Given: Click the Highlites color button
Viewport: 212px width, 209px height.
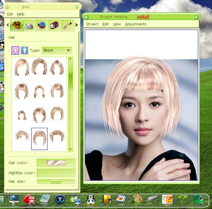Looking at the screenshot, I should 56,173.
